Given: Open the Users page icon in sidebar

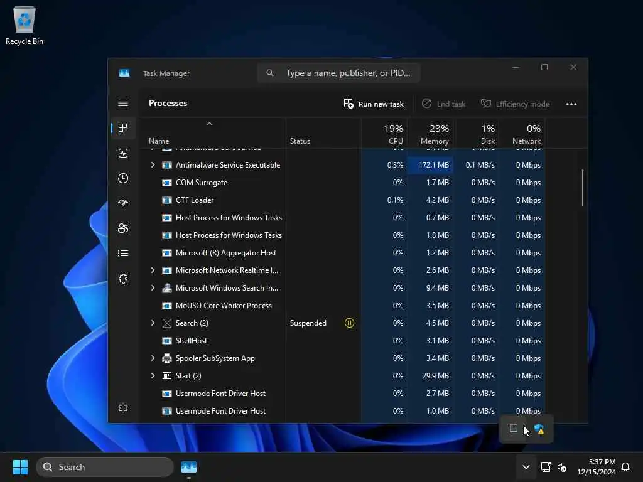Looking at the screenshot, I should coord(123,228).
